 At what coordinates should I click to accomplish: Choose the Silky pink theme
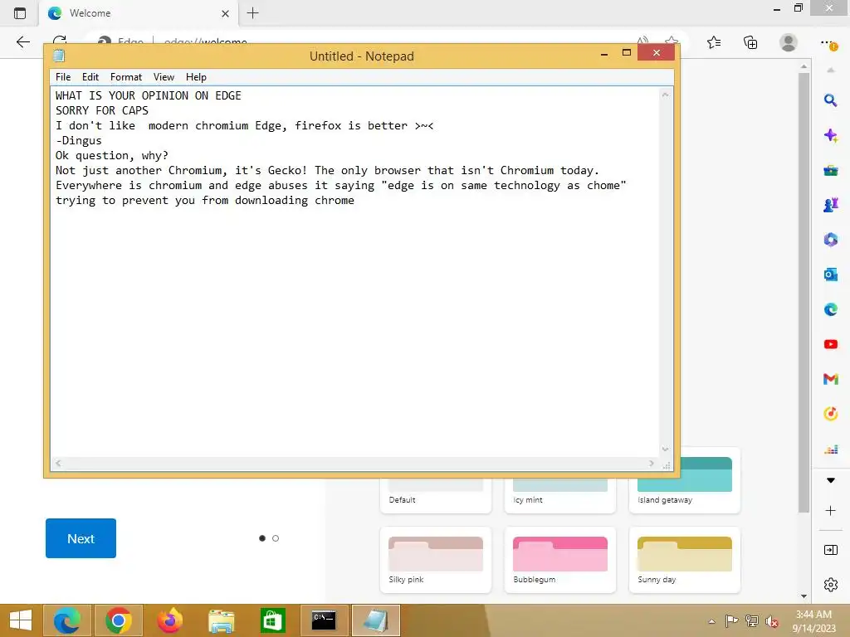click(435, 560)
